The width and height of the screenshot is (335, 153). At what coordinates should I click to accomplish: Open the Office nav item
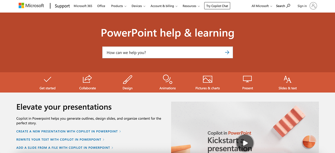[x=101, y=6]
